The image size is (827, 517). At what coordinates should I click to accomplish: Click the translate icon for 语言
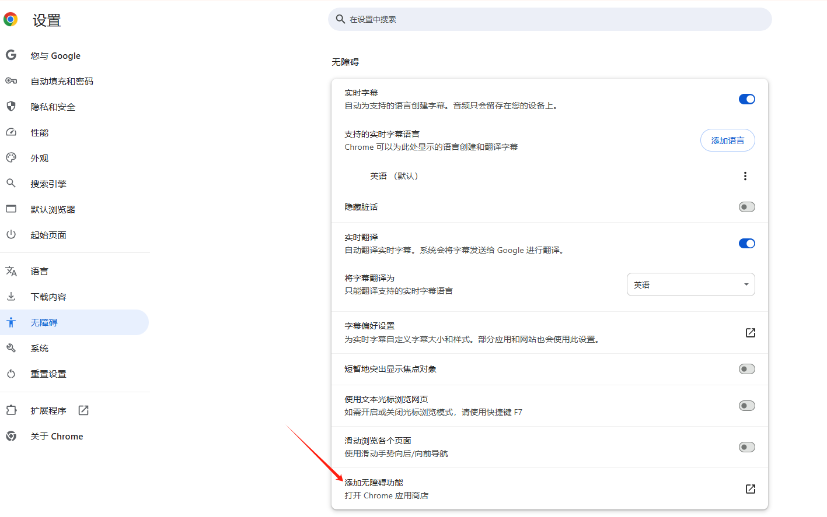11,271
